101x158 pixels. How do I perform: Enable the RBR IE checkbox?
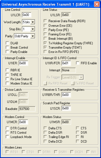pyautogui.click(x=7, y=70)
